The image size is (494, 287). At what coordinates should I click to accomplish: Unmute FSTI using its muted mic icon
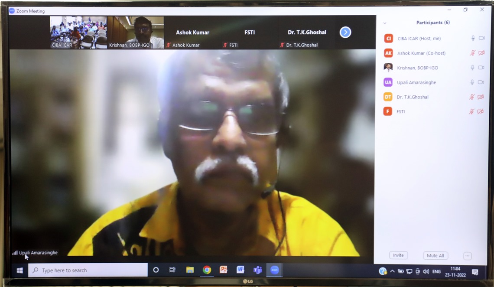click(x=471, y=111)
